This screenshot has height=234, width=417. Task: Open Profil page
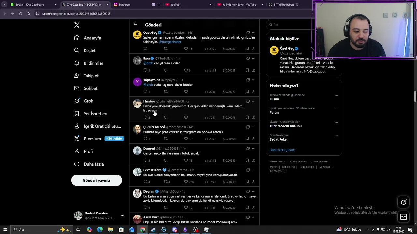(84, 151)
